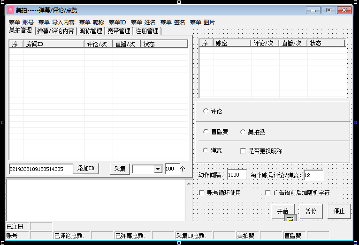This screenshot has height=245, width=359.
Task: Open the 菜单_账号 menu
Action: (21, 22)
